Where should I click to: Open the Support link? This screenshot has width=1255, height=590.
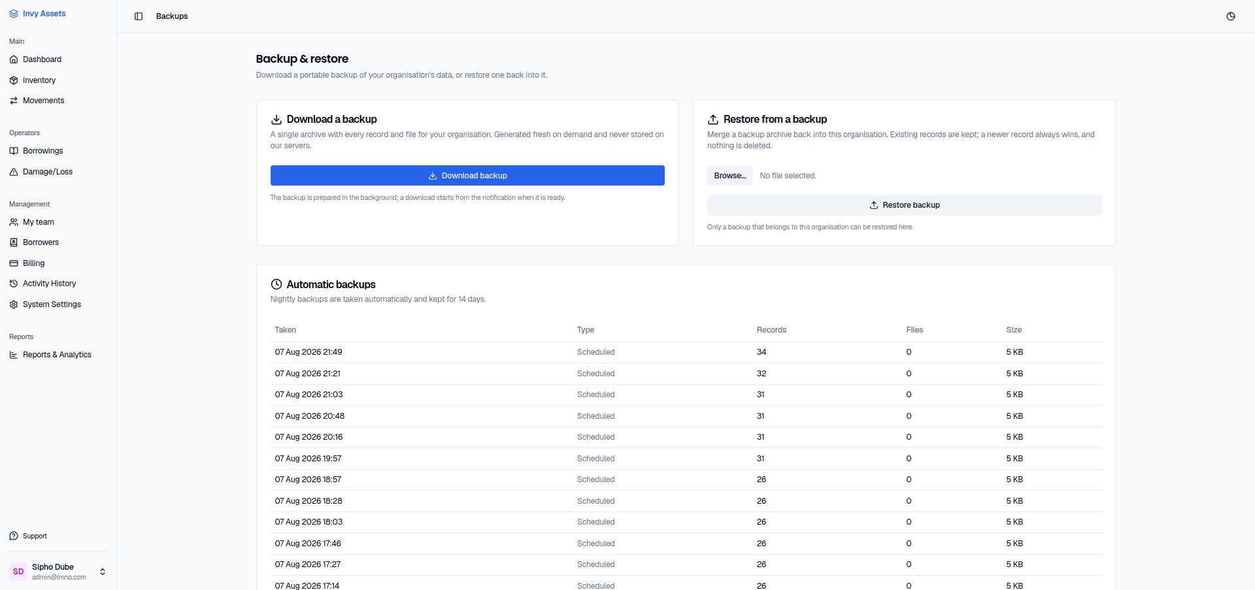[58, 536]
